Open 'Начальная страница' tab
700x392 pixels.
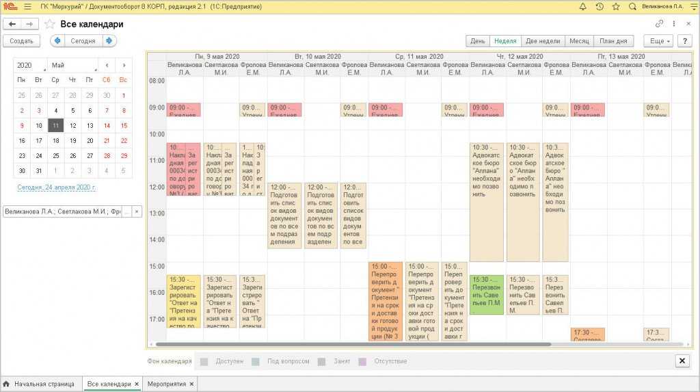point(44,384)
